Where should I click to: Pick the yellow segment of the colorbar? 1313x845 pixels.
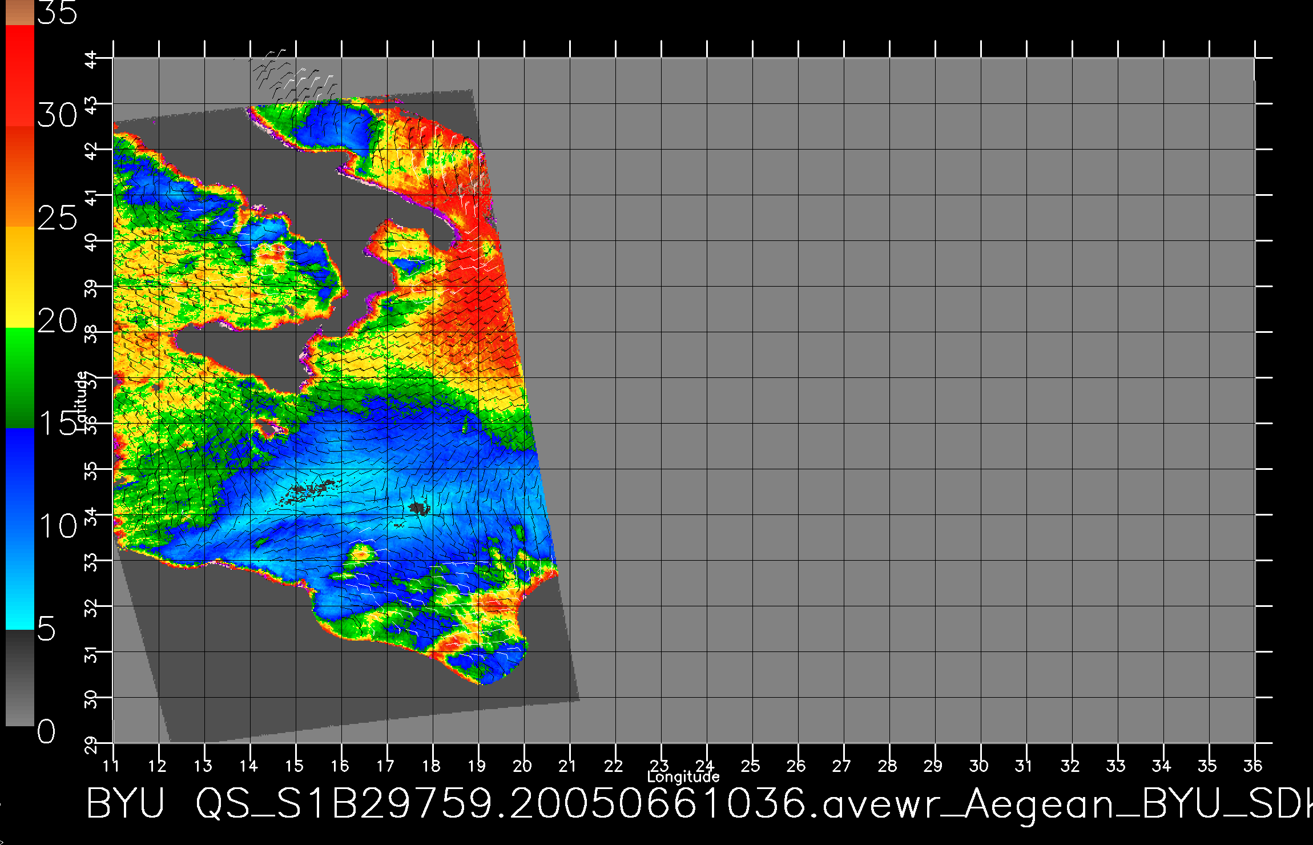tap(20, 277)
